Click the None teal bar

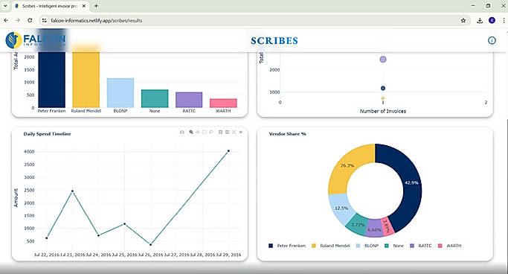155,98
